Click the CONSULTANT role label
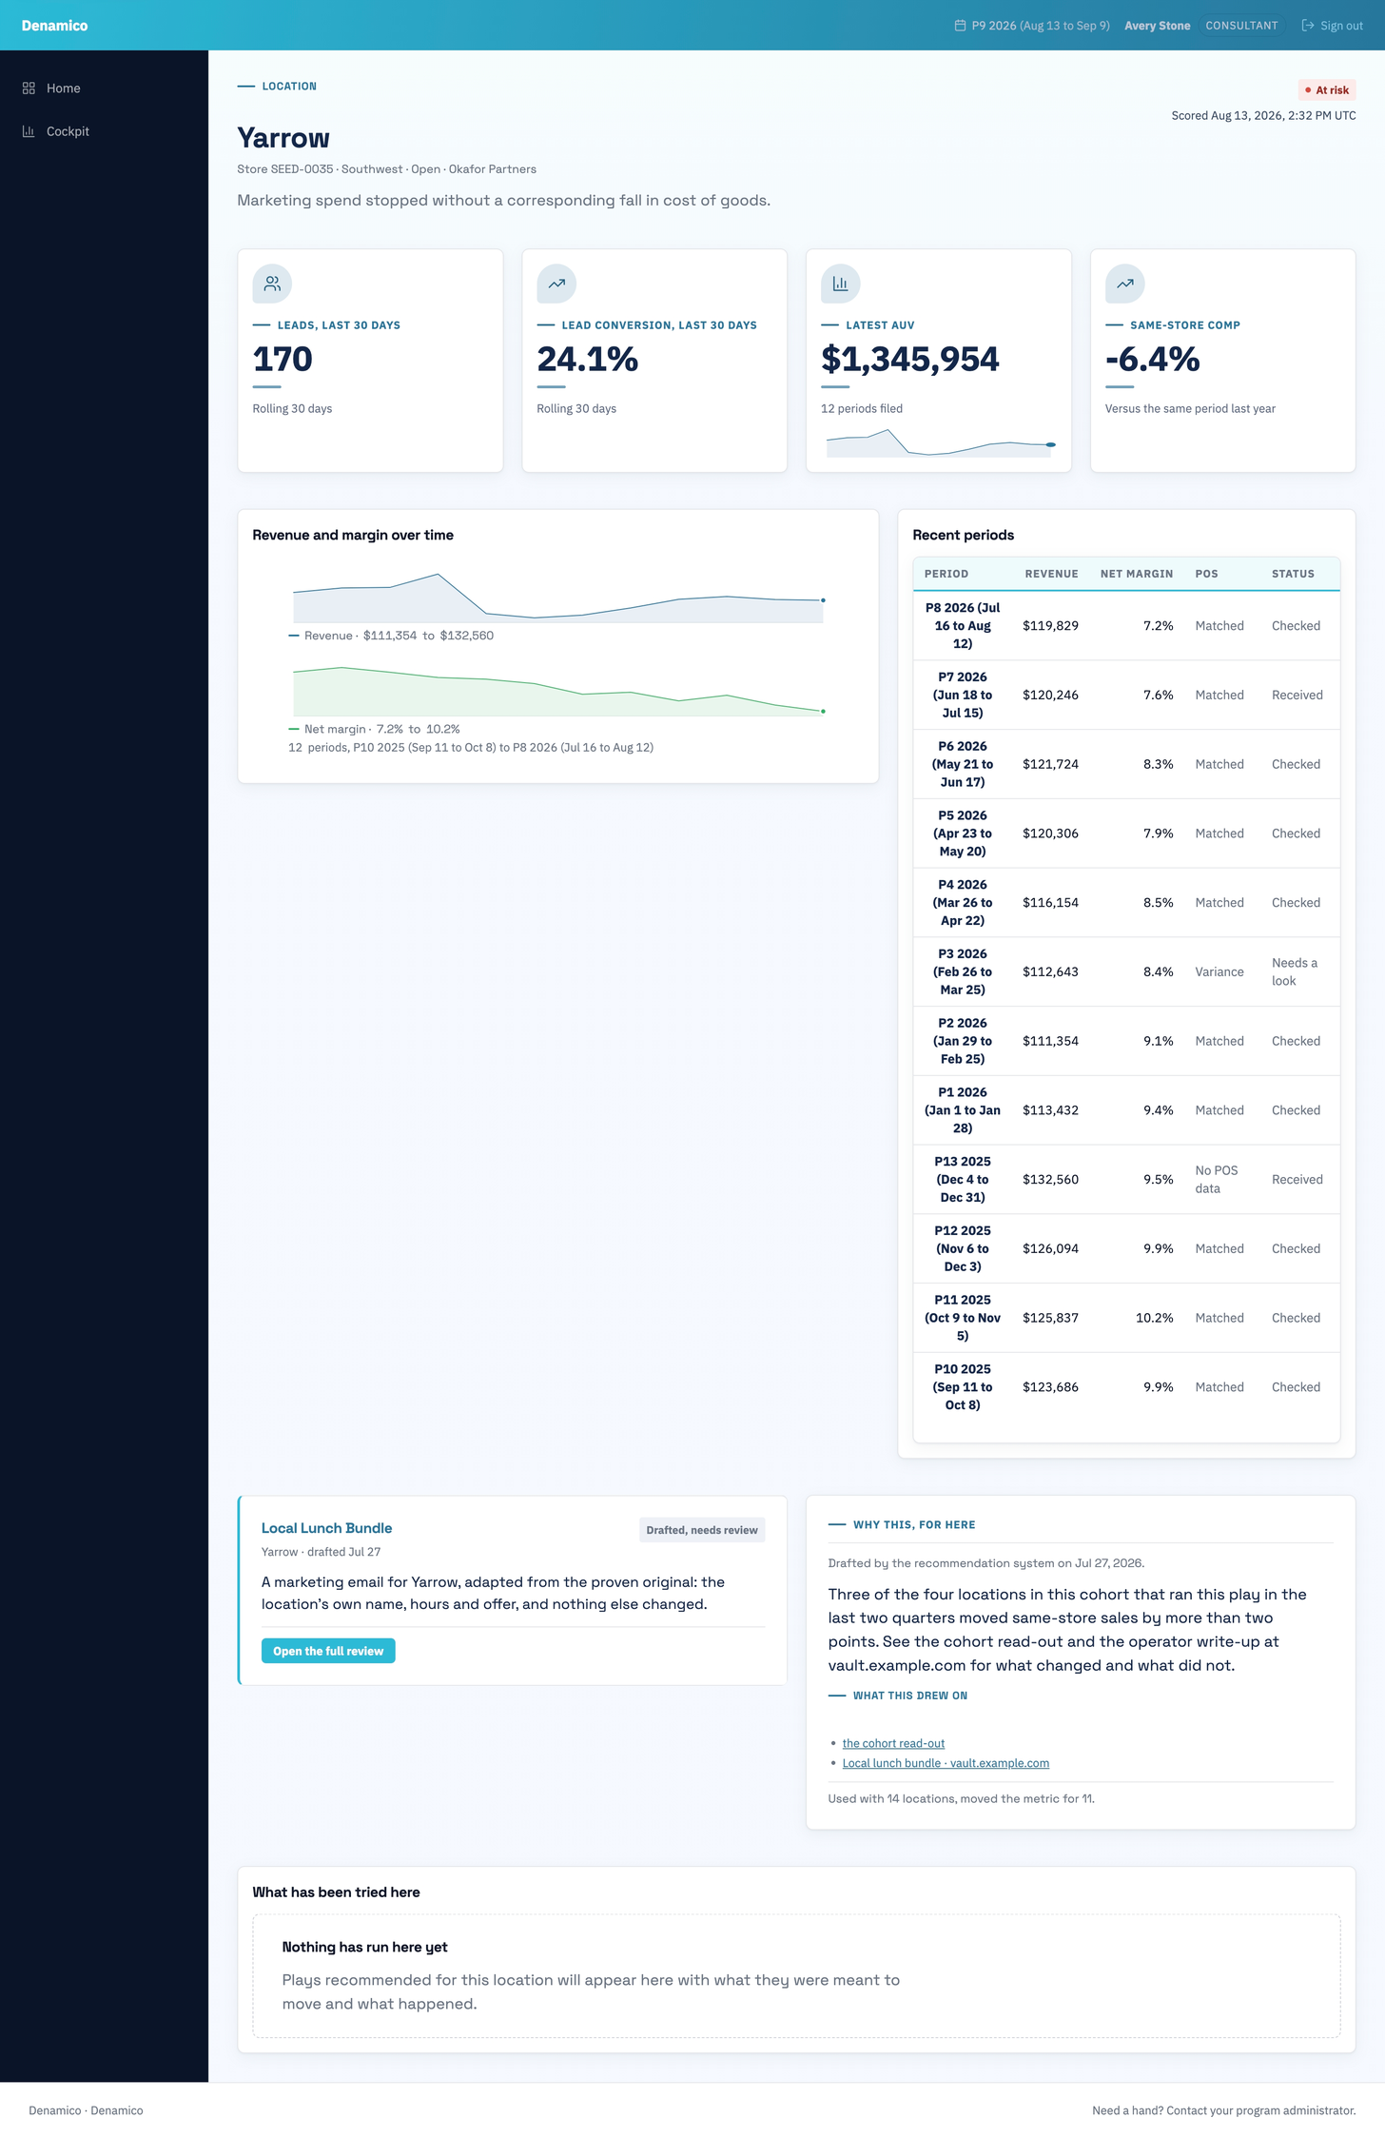 click(1241, 26)
